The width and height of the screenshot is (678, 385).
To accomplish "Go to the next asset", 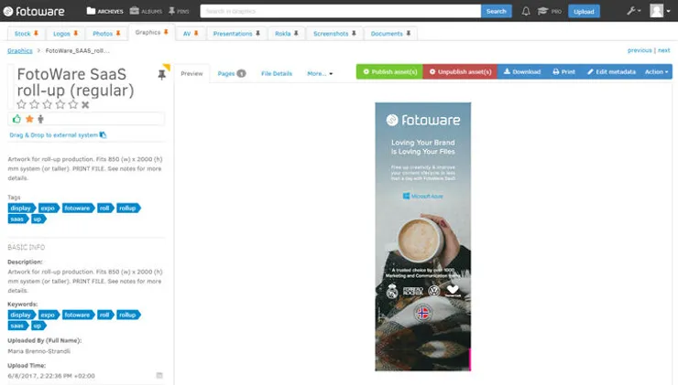I will 664,50.
